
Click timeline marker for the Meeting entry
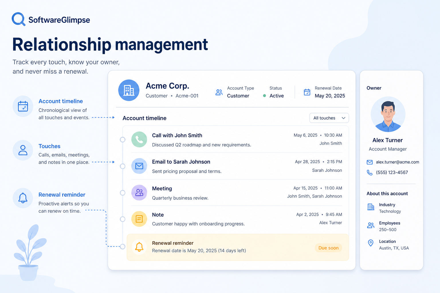coord(123,193)
